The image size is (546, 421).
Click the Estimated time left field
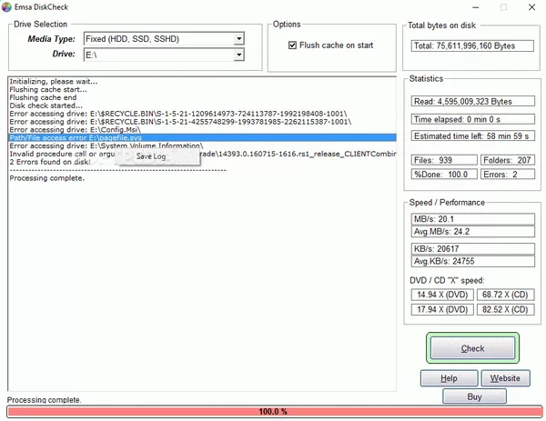[x=472, y=136]
